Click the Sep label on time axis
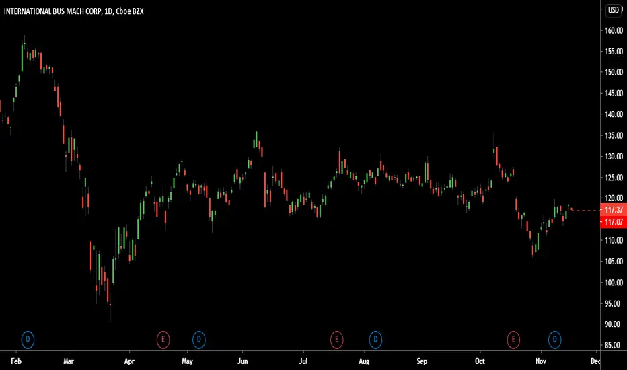Screen dimensions: 627x370 [x=422, y=361]
